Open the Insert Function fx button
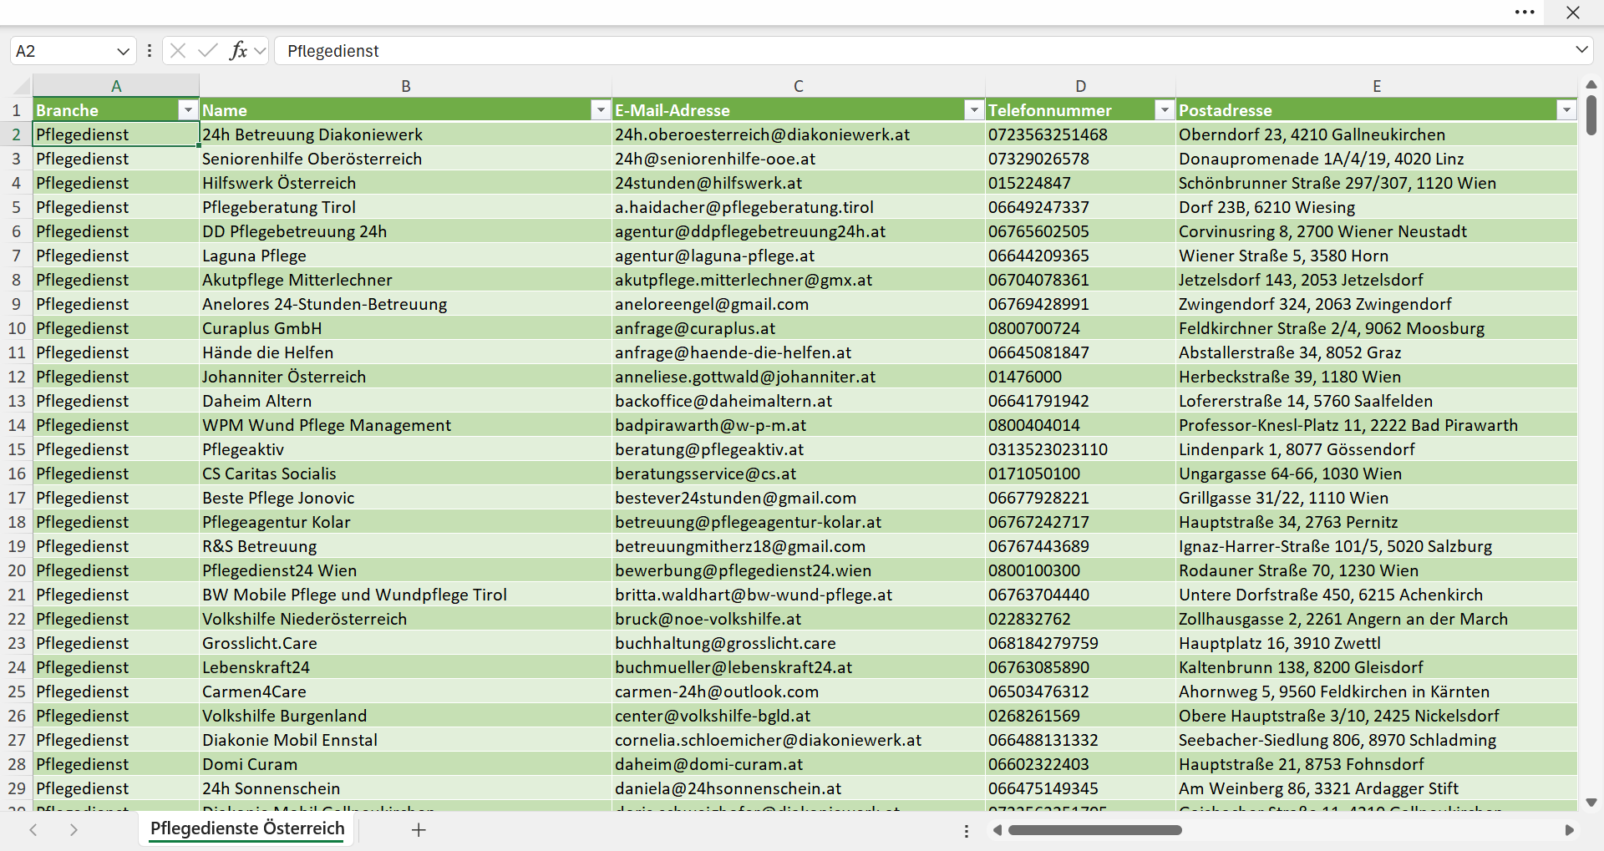 pyautogui.click(x=238, y=51)
